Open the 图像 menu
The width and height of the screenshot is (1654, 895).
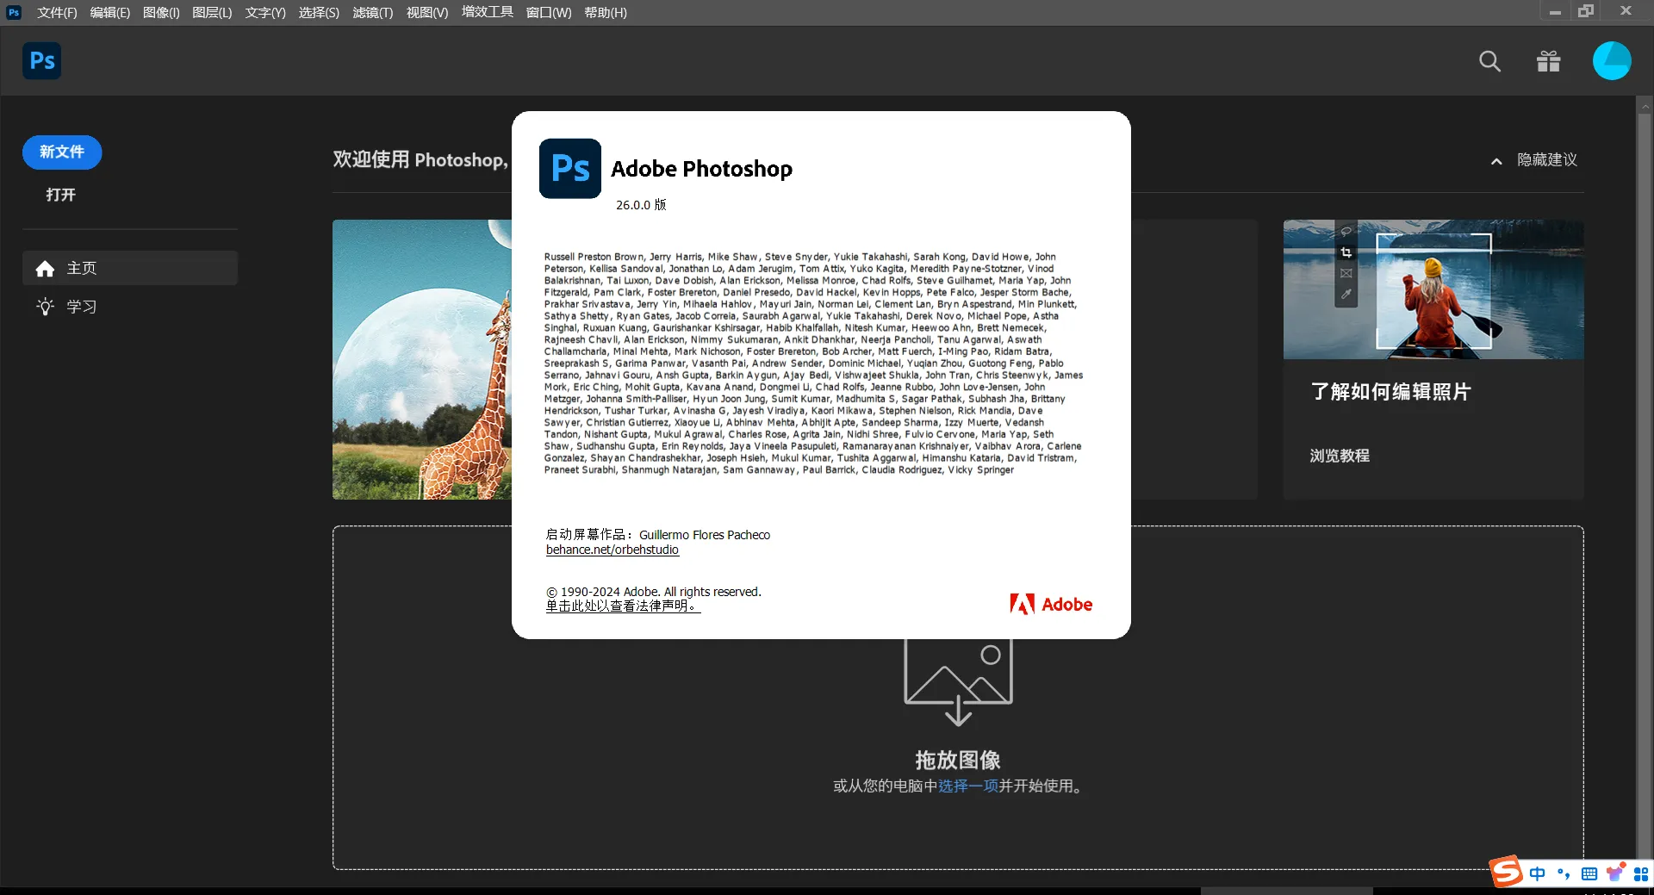pyautogui.click(x=160, y=12)
